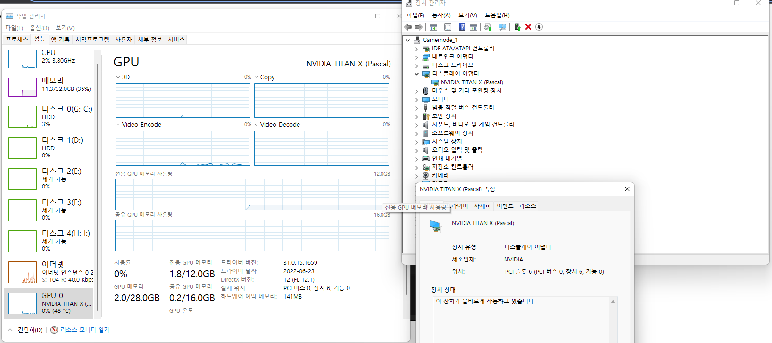Switch to the 프로세스 tab
Screen dimensions: 772x343
click(x=17, y=40)
